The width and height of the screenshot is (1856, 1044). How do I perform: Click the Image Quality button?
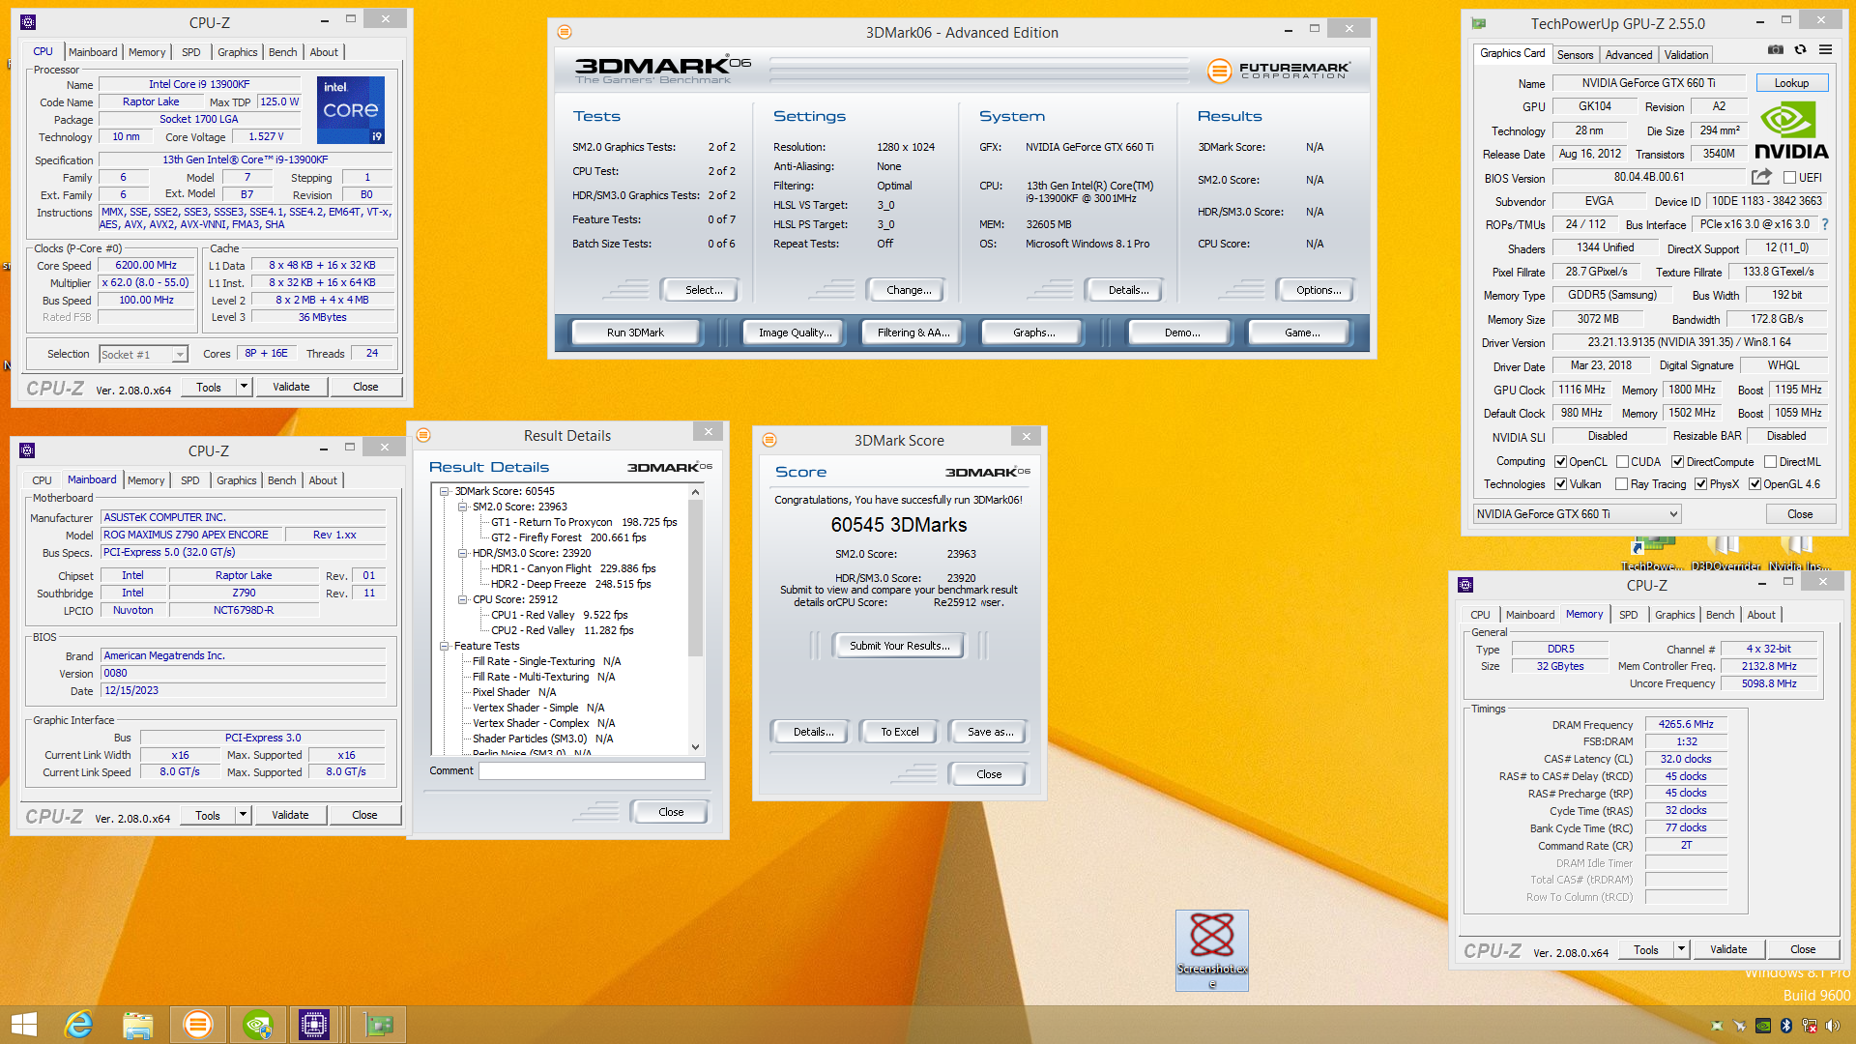click(795, 333)
